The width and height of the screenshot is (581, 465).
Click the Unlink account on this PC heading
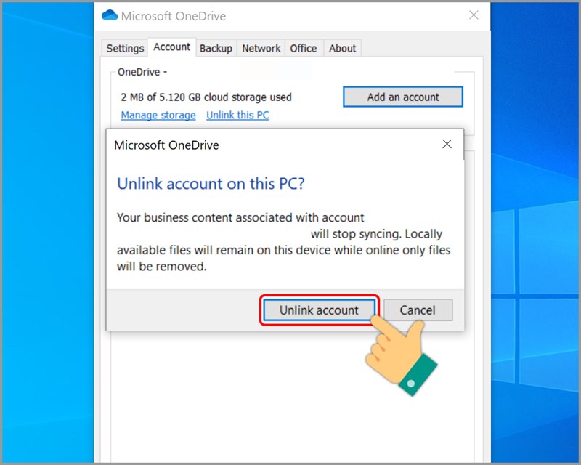pyautogui.click(x=211, y=184)
